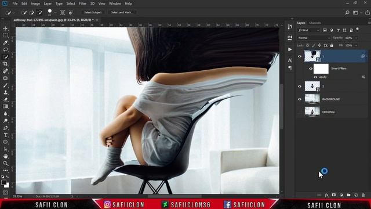Open the brush picker dropdown

coord(55,13)
